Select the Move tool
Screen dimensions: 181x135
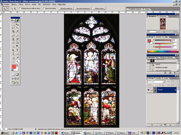[x=17, y=24]
